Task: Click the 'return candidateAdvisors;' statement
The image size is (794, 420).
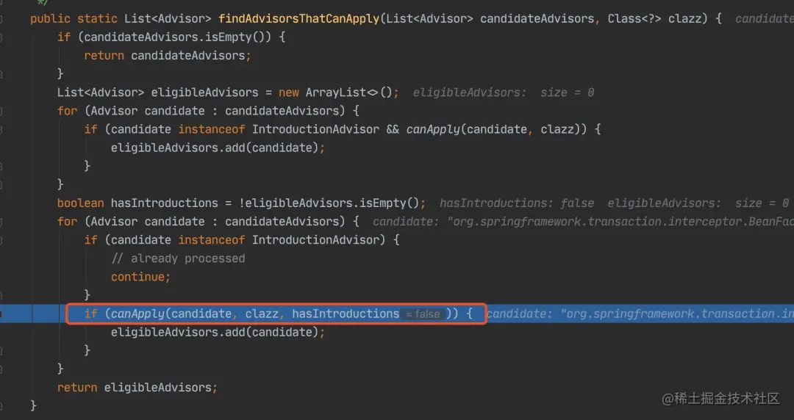Action: 168,56
